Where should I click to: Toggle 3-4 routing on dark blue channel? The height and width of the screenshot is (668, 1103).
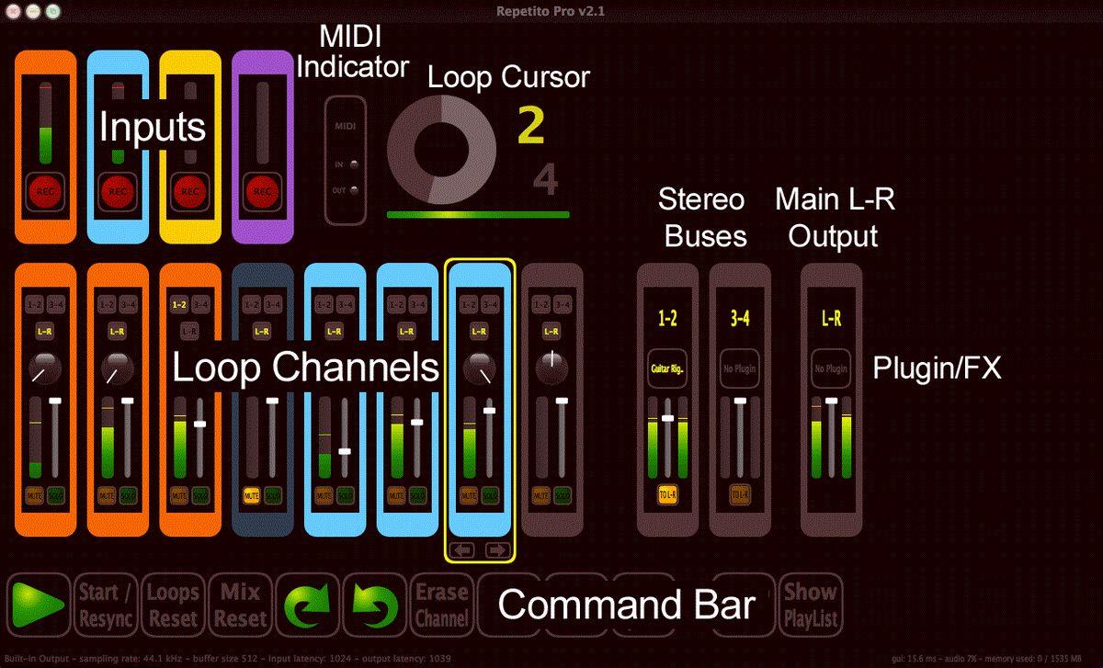point(272,304)
